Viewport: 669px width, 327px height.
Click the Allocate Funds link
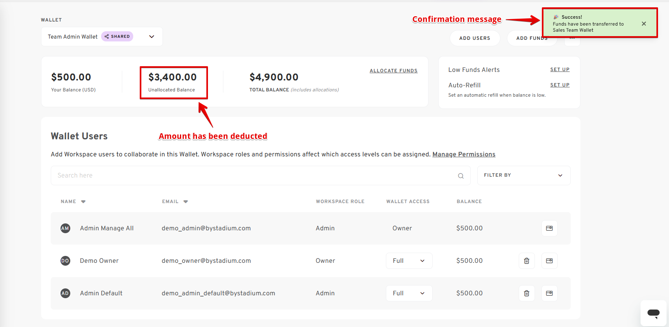(x=394, y=71)
